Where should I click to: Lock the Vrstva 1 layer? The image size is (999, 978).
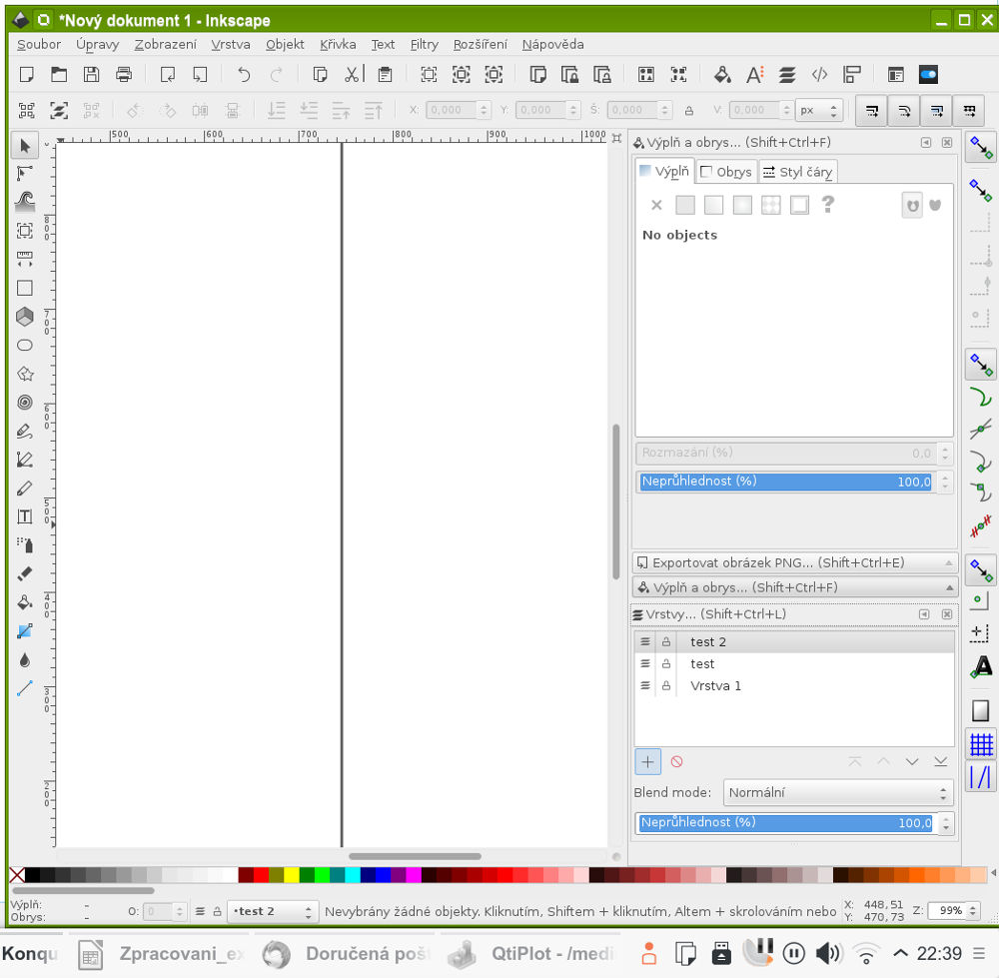click(x=664, y=685)
